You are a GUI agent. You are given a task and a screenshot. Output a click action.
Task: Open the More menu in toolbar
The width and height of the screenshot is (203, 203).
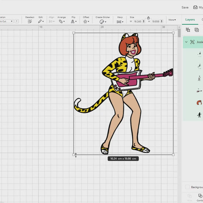pos(172,20)
